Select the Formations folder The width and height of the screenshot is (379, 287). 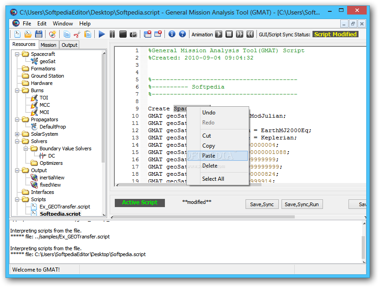tap(43, 69)
